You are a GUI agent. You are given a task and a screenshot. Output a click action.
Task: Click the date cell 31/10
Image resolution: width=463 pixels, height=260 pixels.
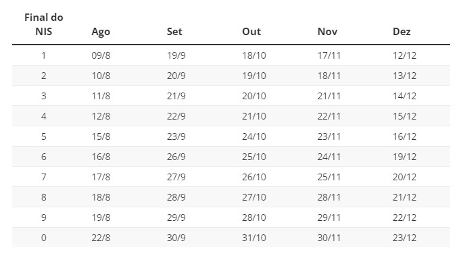[254, 238]
